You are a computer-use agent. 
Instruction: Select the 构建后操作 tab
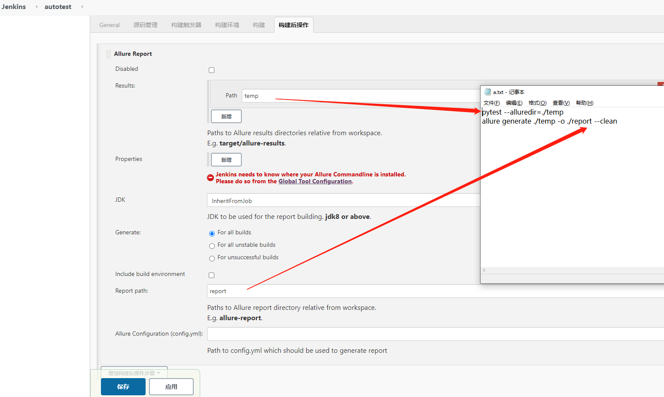(x=294, y=25)
